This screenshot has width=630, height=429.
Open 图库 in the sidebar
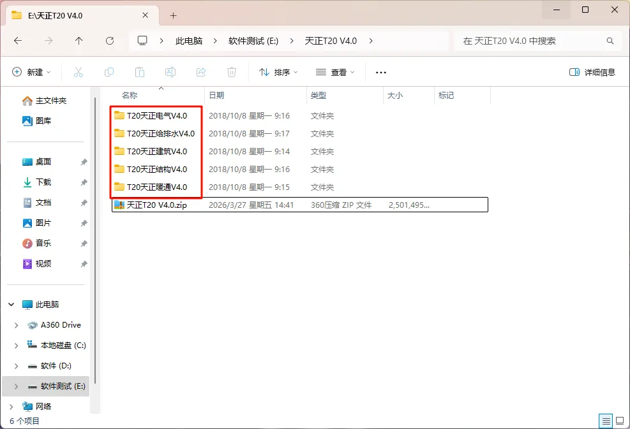pyautogui.click(x=36, y=120)
